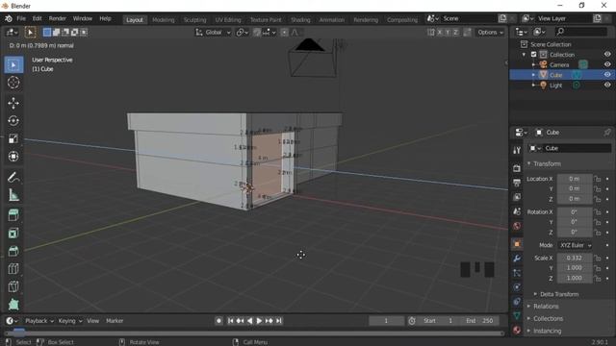Toggle auto keying record button

[x=218, y=321]
